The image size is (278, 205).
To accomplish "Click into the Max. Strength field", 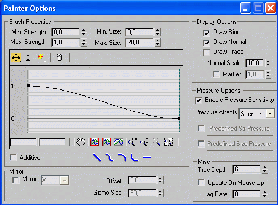I will pos(66,42).
